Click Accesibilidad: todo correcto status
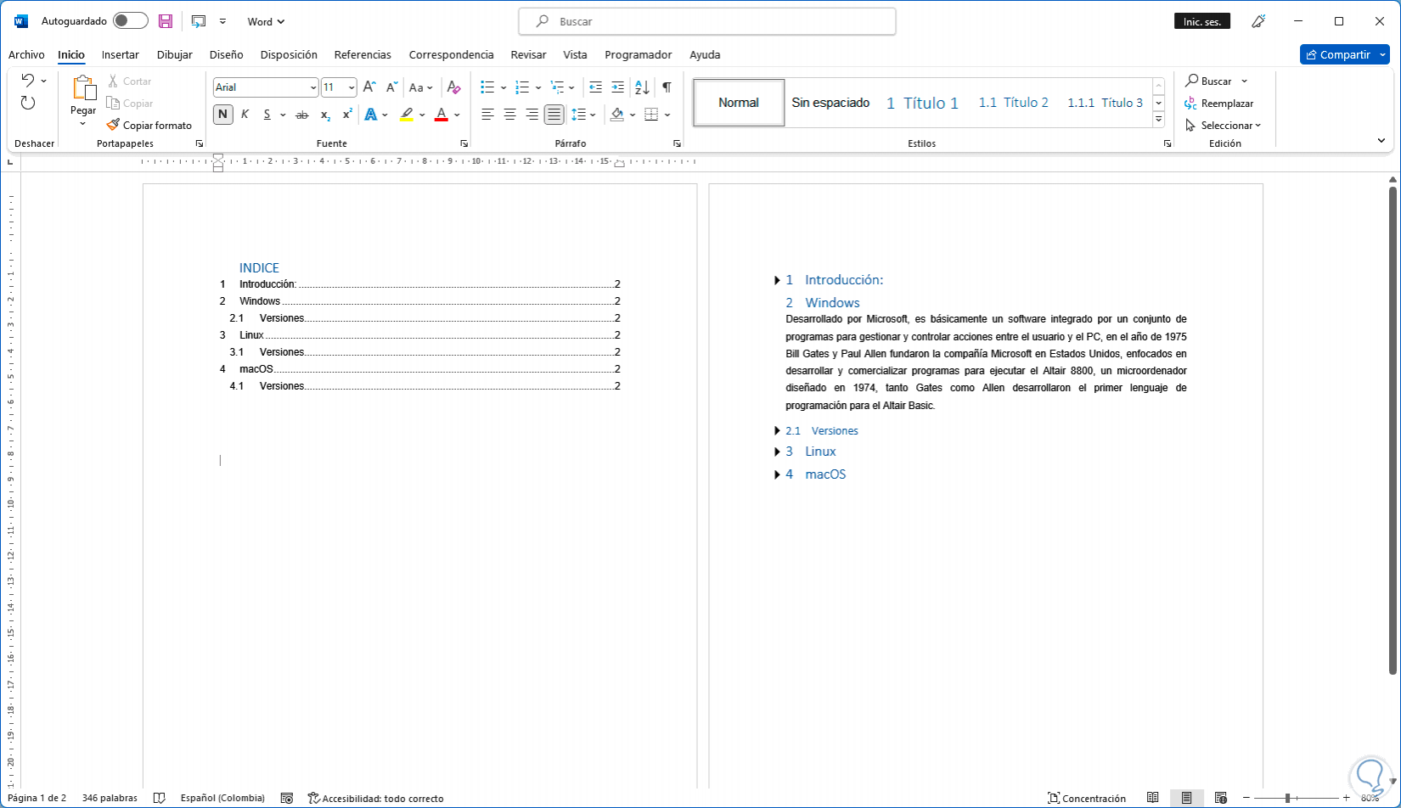 (x=375, y=798)
